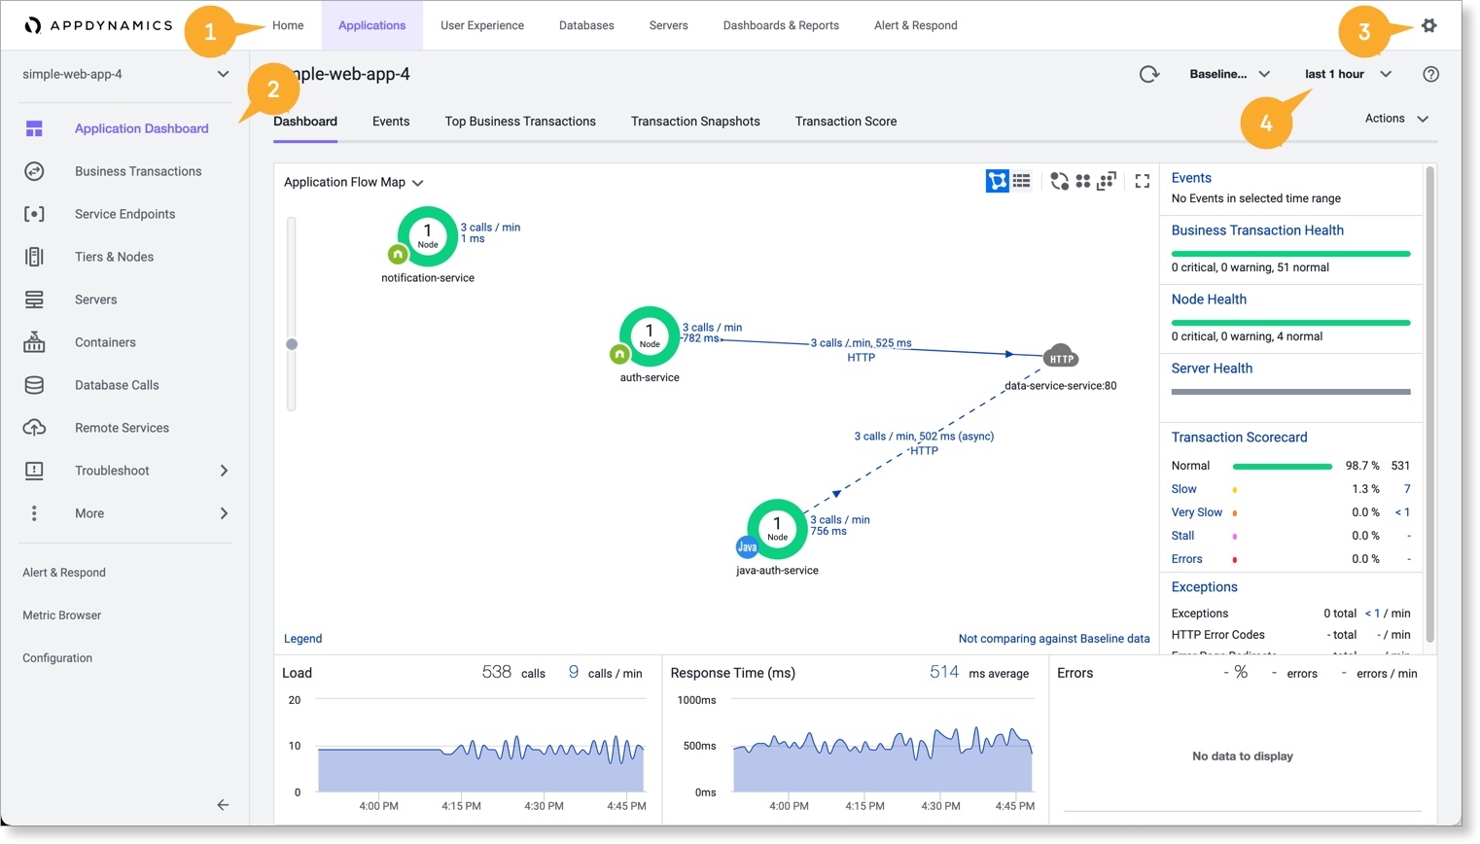Viewport: 1480px width, 844px height.
Task: Click the refresh icon near Baseline
Action: click(x=1149, y=74)
